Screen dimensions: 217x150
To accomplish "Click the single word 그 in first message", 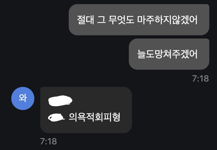I will tap(101, 20).
